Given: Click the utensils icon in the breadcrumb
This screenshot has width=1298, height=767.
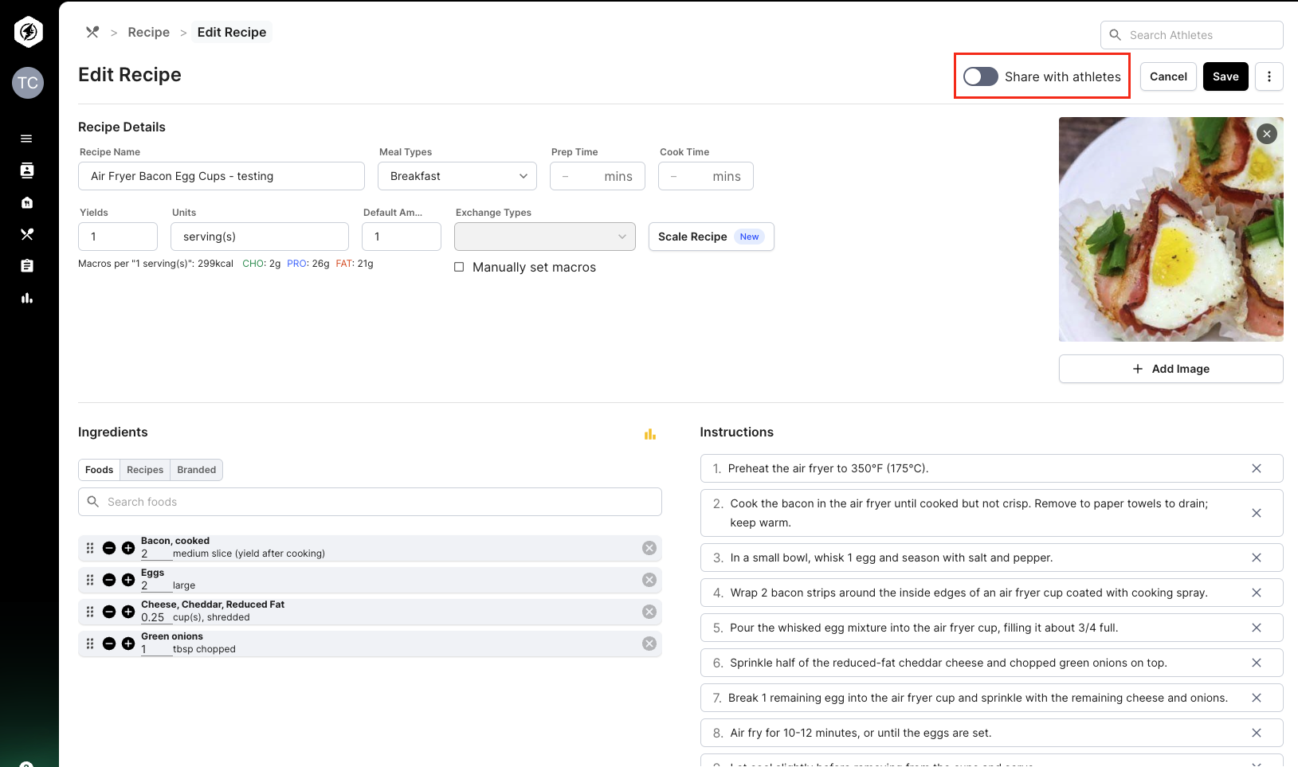Looking at the screenshot, I should click(x=92, y=32).
